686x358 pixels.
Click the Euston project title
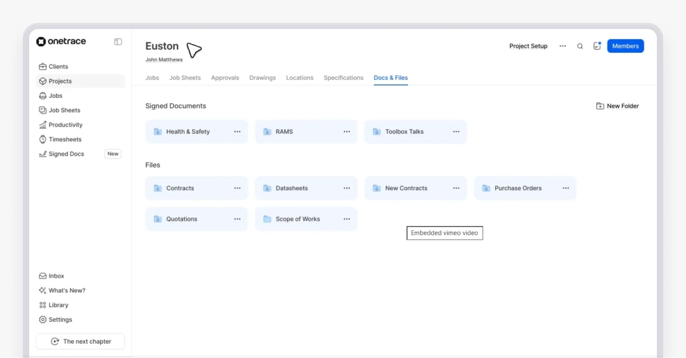point(162,46)
